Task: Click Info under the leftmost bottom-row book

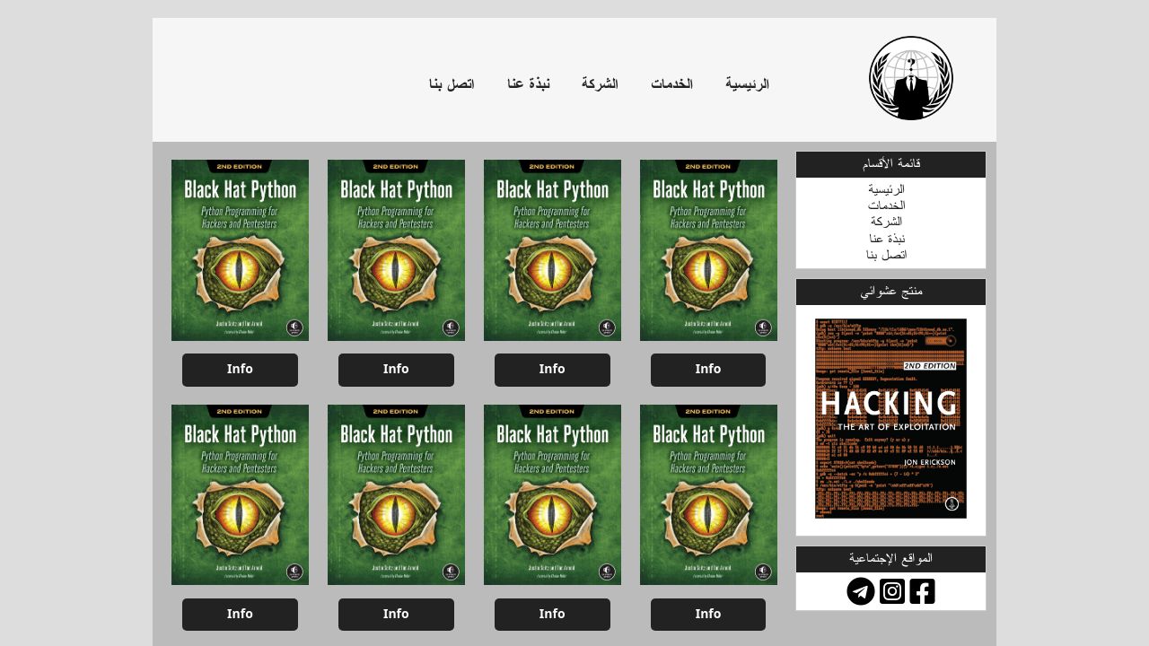Action: [240, 615]
